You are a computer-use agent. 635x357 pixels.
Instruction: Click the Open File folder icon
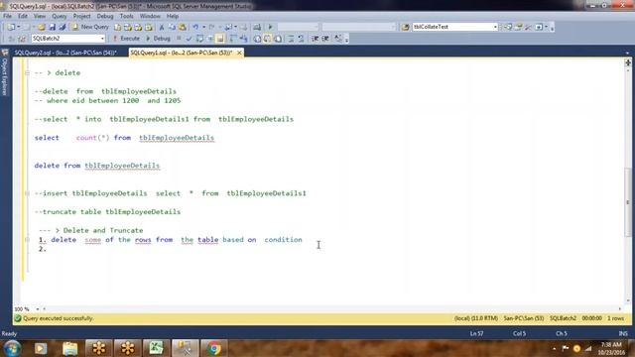tap(42, 27)
